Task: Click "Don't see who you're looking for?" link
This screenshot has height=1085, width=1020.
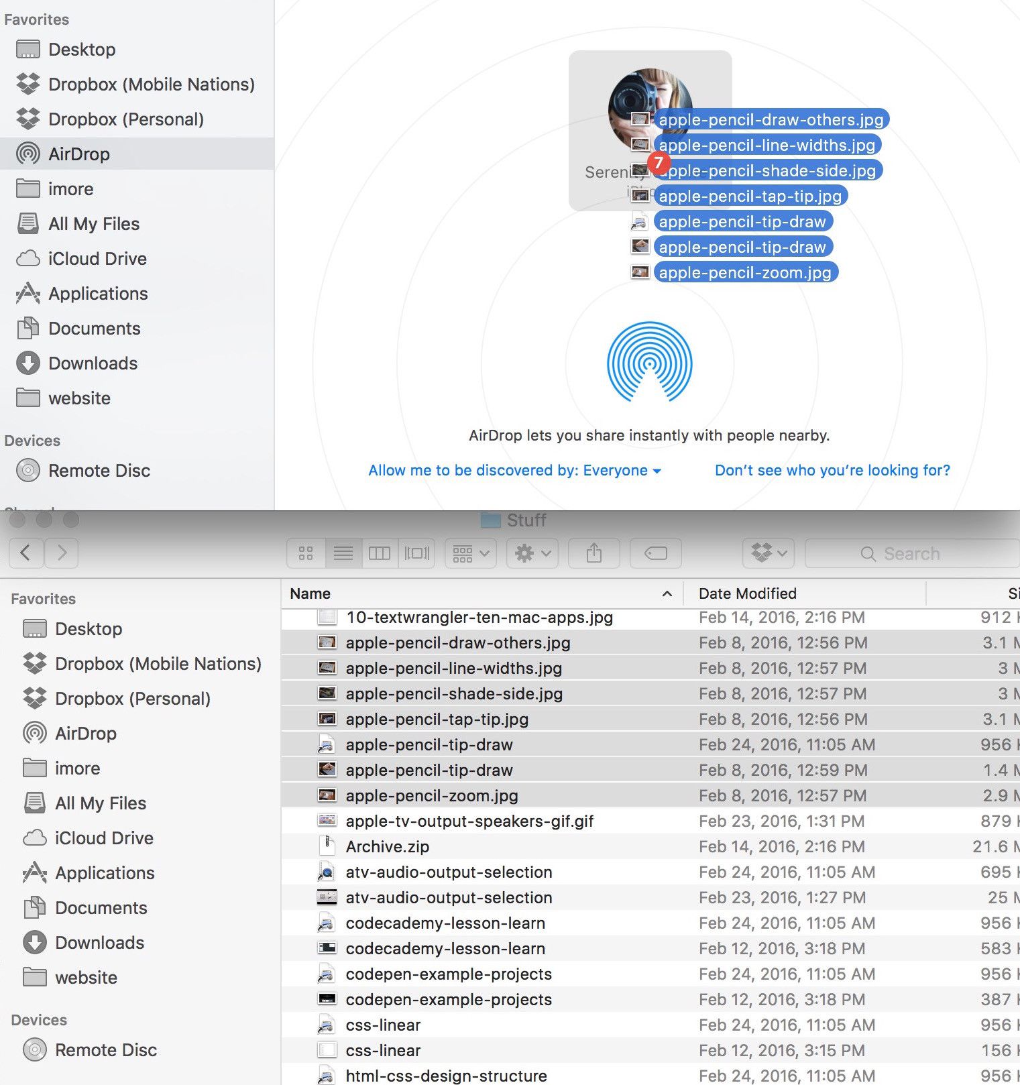Action: [832, 470]
